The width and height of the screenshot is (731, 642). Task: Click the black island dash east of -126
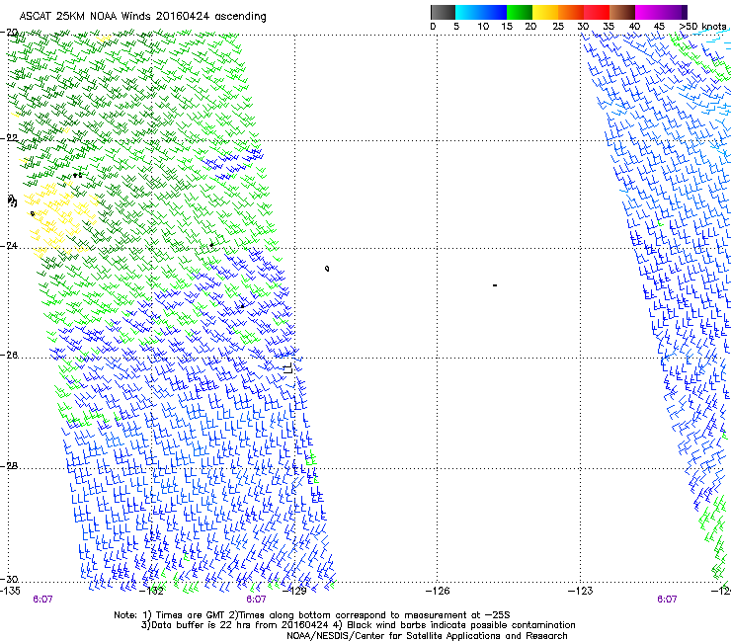[495, 284]
